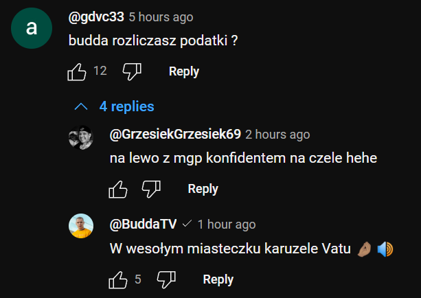421x298 pixels.
Task: Like the @BuddaTV reply
Action: 118,279
